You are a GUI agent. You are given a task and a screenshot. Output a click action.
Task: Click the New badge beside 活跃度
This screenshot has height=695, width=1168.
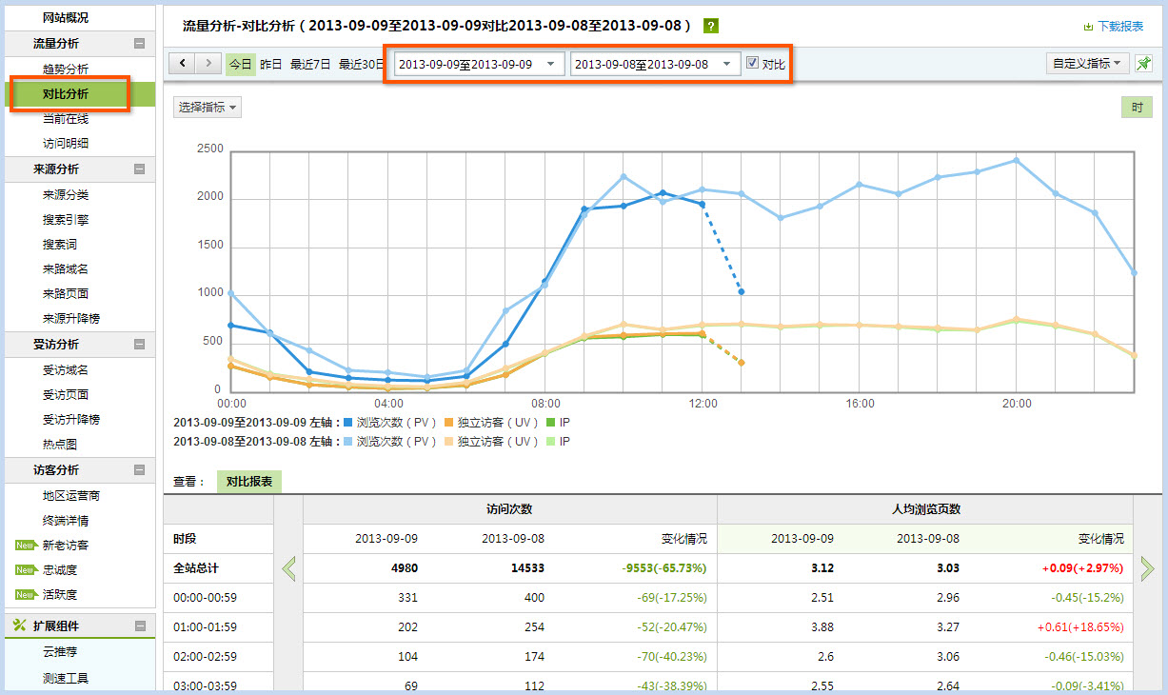pos(26,594)
